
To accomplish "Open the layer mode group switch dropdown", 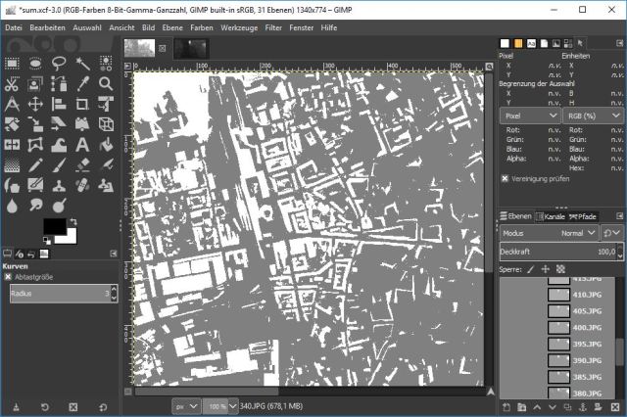I will pyautogui.click(x=611, y=233).
